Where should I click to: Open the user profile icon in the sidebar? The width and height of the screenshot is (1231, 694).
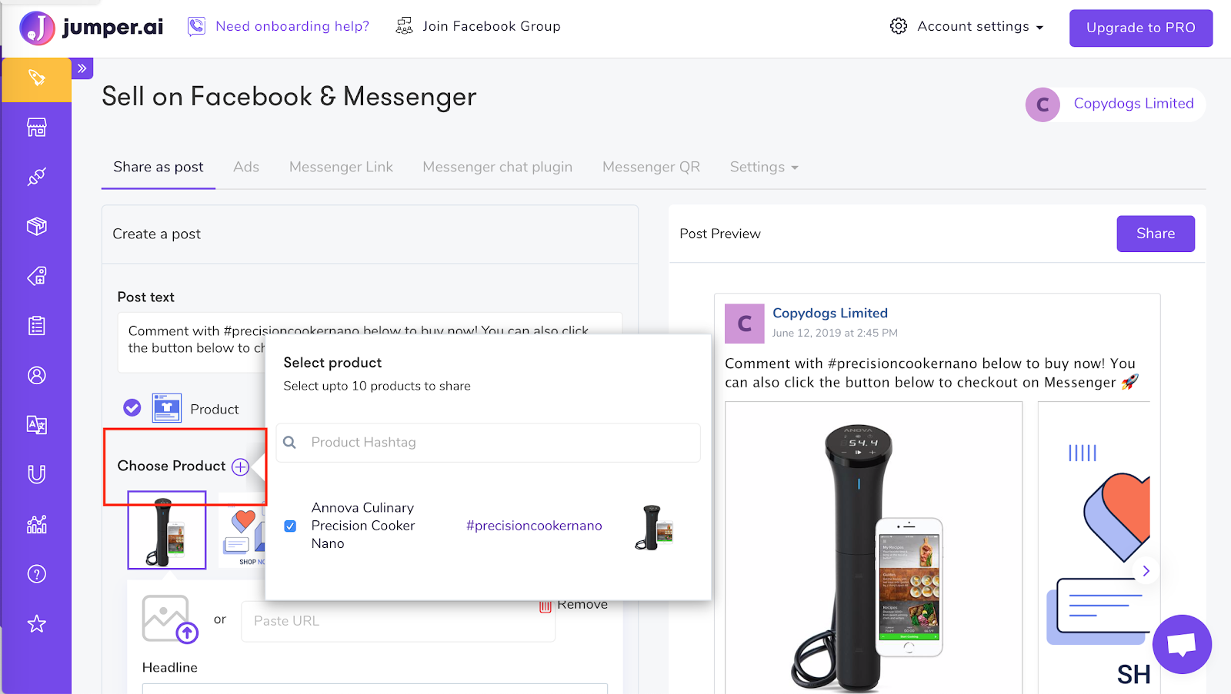point(36,375)
